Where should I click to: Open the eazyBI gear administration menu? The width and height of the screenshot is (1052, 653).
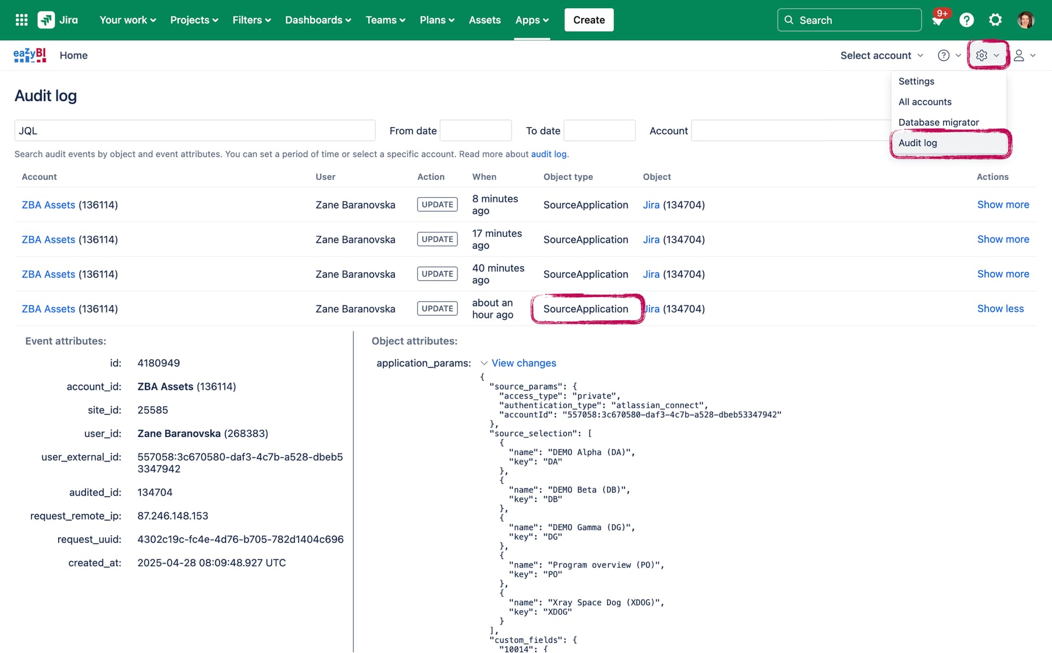[987, 55]
